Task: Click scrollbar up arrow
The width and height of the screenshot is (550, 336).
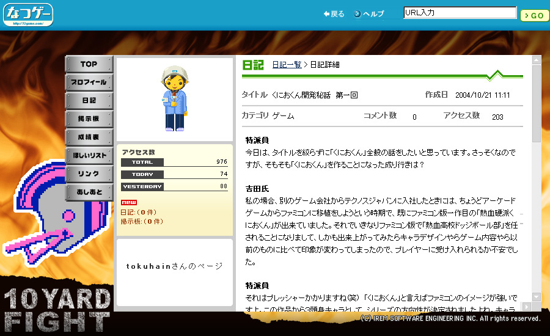Action: [x=537, y=60]
